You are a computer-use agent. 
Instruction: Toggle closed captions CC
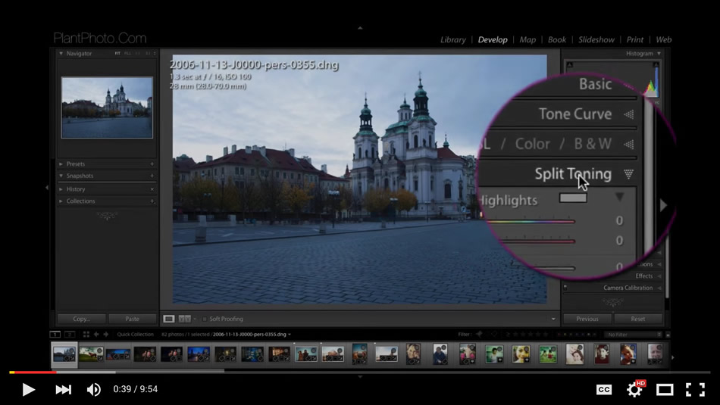(604, 389)
